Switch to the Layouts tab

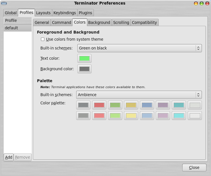43,13
